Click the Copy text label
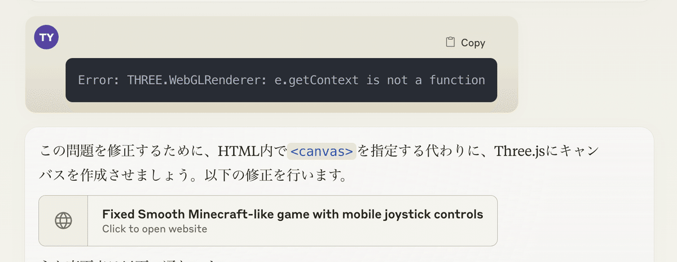The height and width of the screenshot is (262, 677). point(473,42)
